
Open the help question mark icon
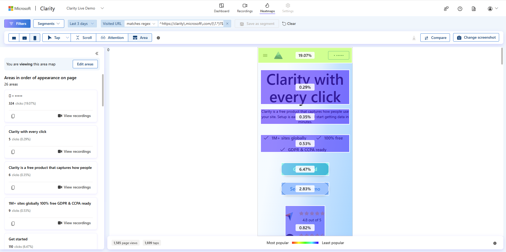pos(460,9)
